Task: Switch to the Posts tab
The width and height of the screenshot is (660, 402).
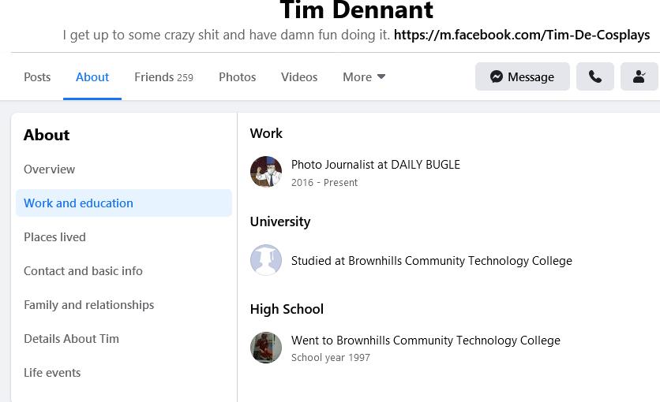Action: 37,77
